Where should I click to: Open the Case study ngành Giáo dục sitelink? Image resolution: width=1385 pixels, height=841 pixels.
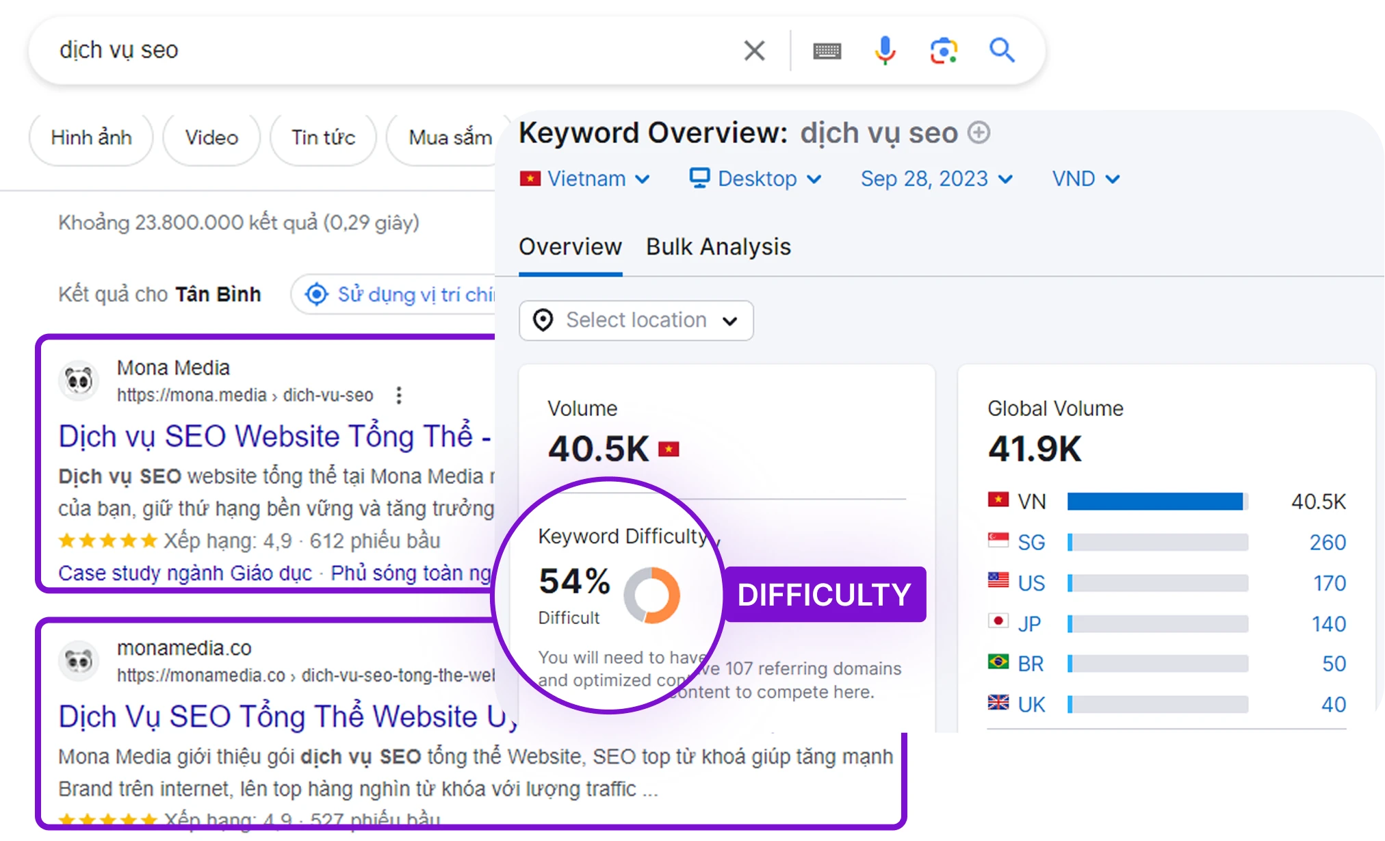(185, 573)
